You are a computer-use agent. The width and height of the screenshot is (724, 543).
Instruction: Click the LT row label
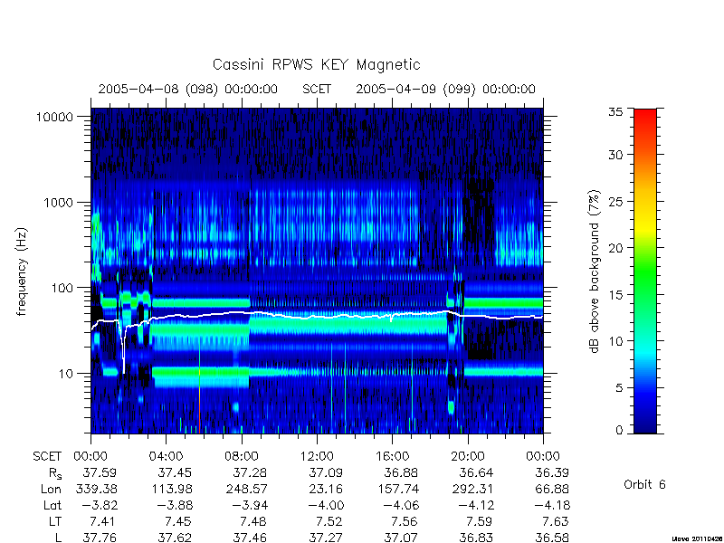point(54,521)
